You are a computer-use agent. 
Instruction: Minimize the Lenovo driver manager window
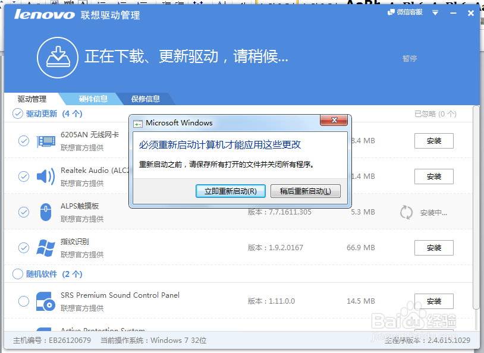click(x=453, y=13)
